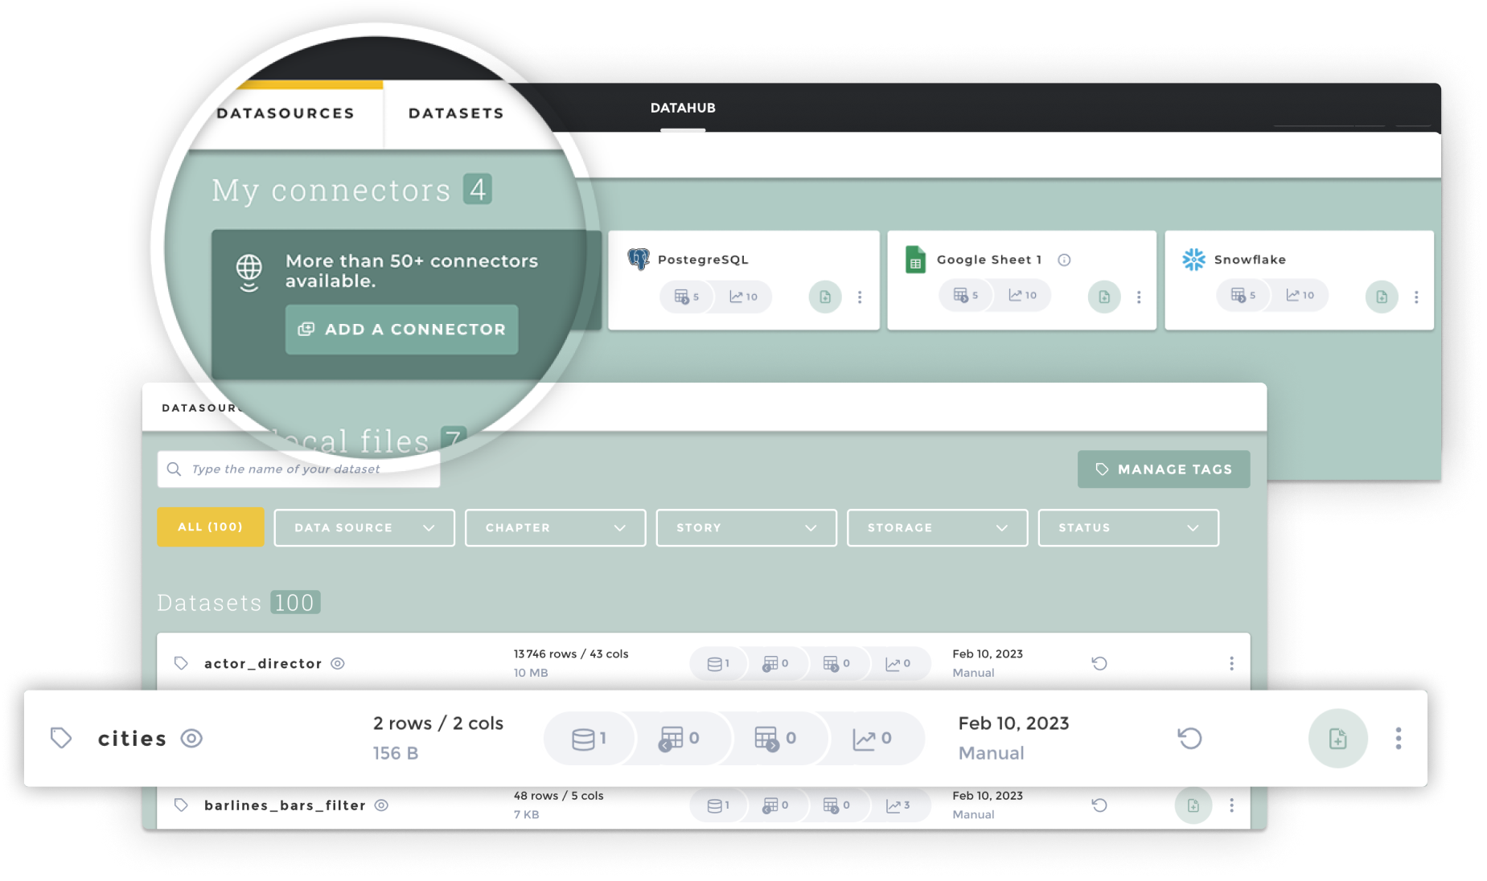Click the Google Sheet 1 connector icon
This screenshot has height=881, width=1487.
tap(916, 259)
